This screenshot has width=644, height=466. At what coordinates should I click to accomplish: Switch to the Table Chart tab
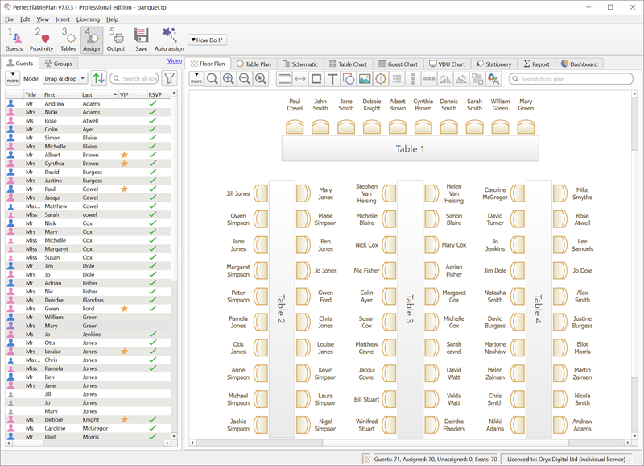tap(347, 64)
